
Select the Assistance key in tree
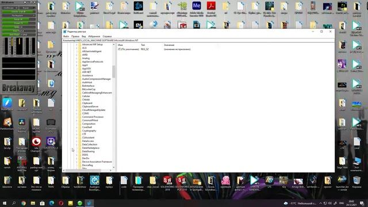coord(87,75)
